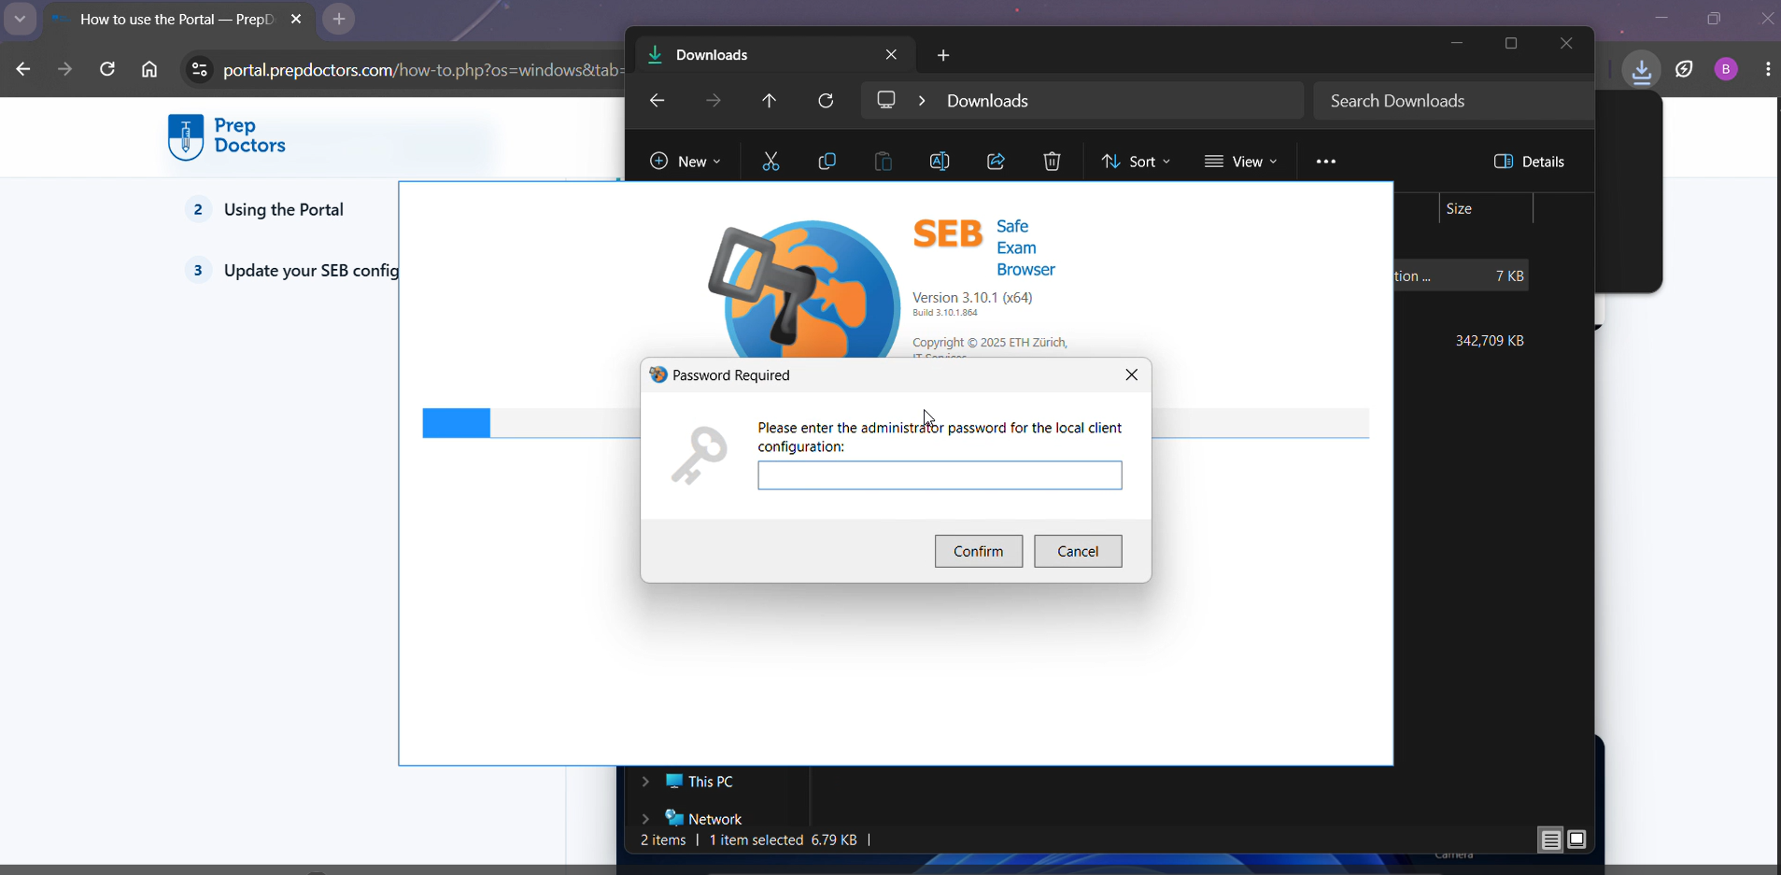Open the View dropdown in File Explorer
This screenshot has height=875, width=1781.
pyautogui.click(x=1240, y=162)
